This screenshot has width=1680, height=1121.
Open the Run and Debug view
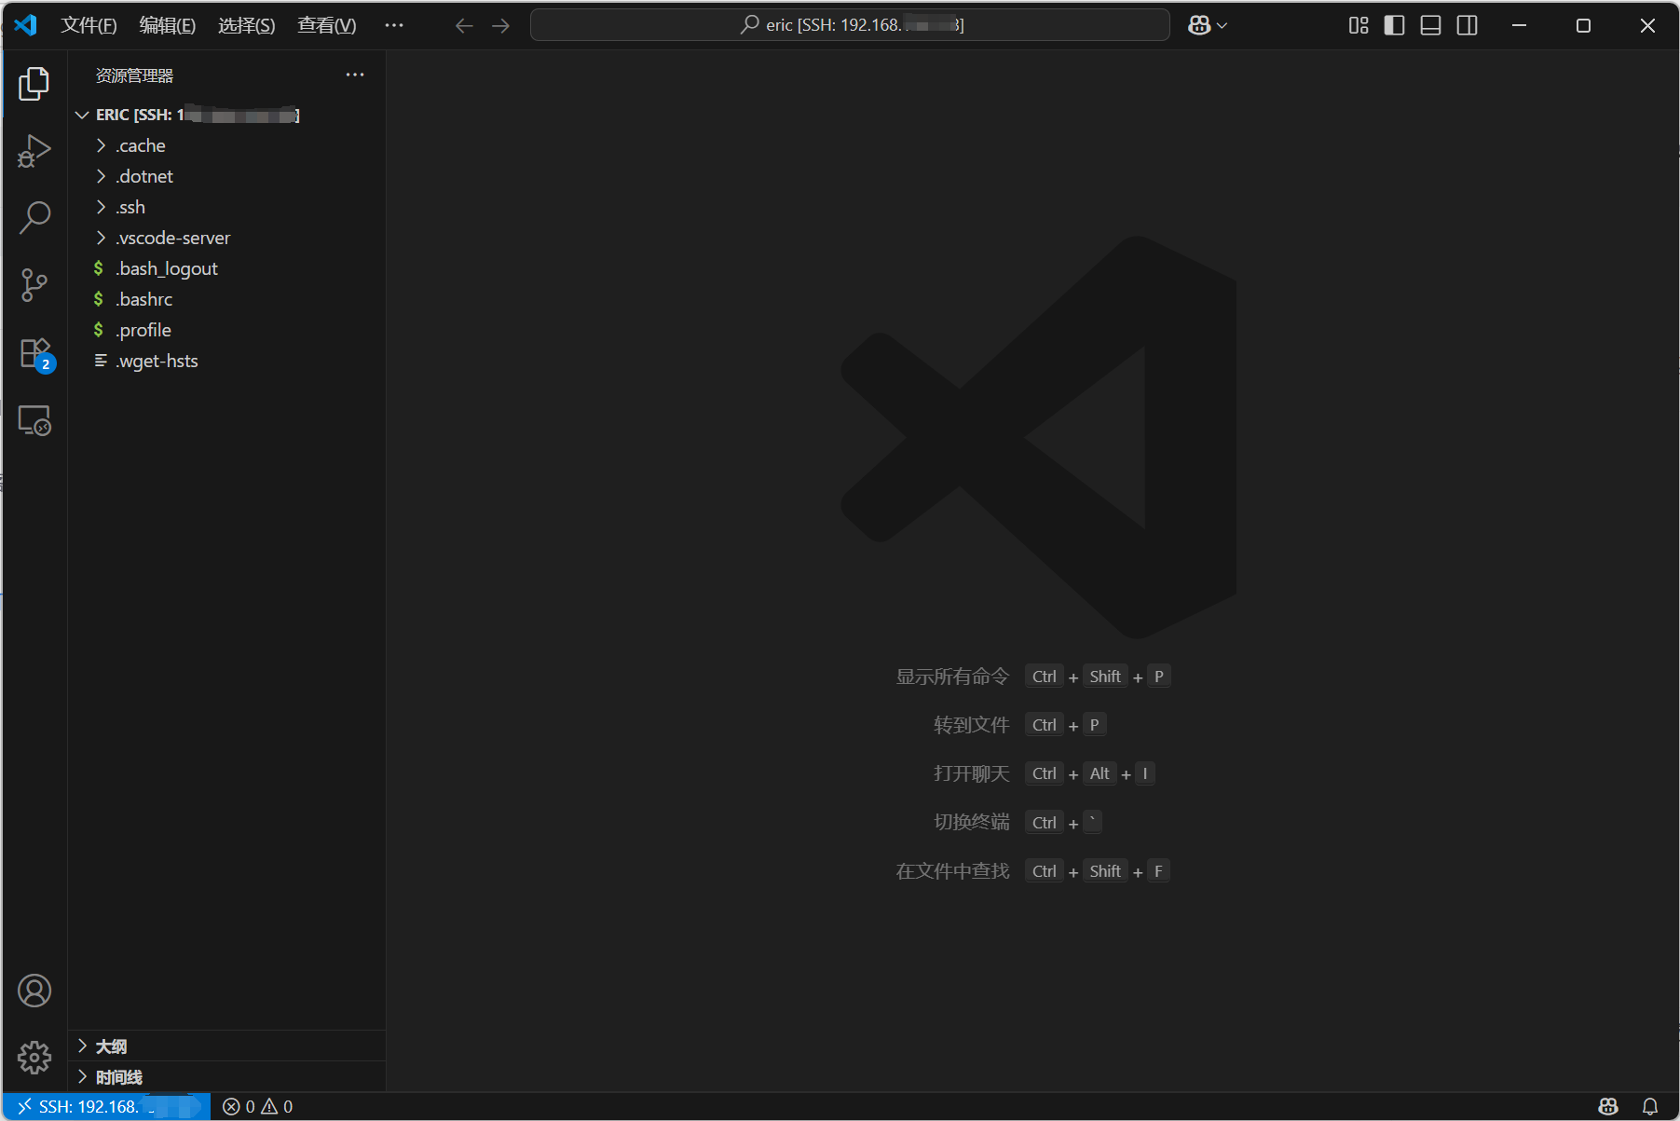pos(34,150)
